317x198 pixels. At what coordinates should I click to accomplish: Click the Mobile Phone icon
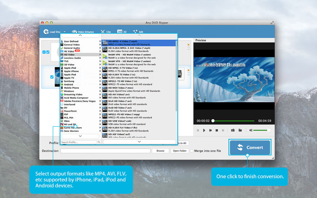pyautogui.click(x=62, y=88)
